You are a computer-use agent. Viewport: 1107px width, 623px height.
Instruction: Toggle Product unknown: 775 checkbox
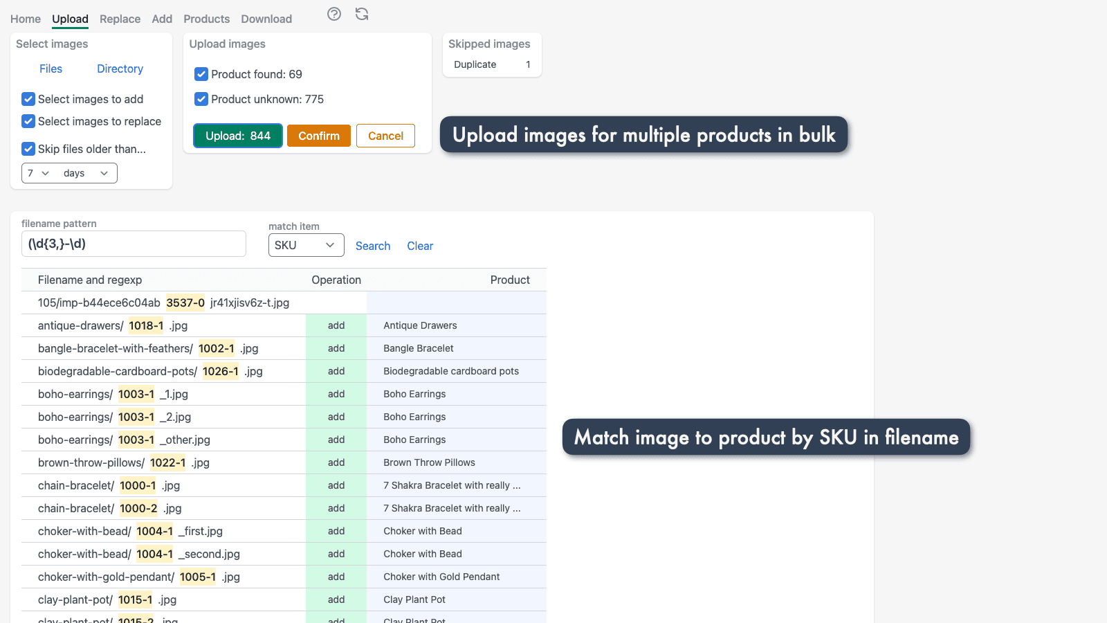(201, 99)
